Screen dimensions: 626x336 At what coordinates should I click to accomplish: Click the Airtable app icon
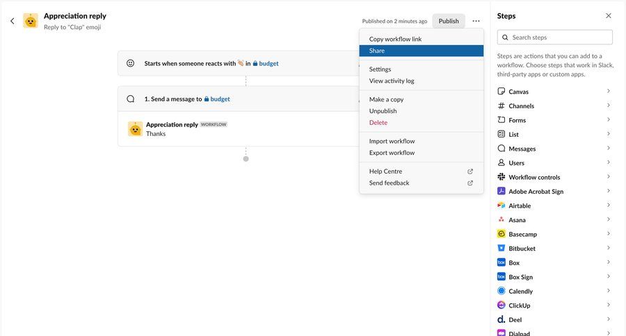pos(501,205)
